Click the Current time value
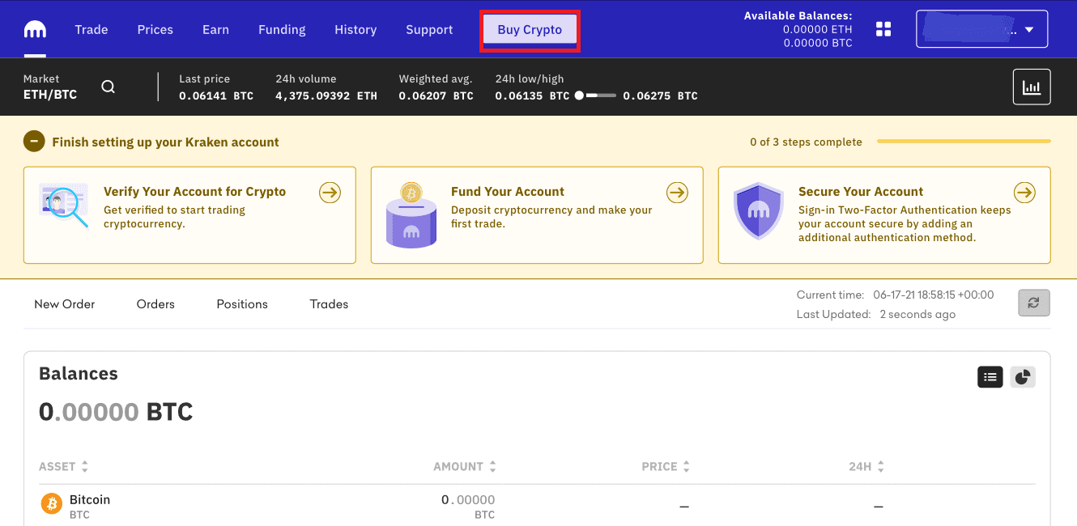Viewport: 1077px width, 526px height. (x=933, y=295)
